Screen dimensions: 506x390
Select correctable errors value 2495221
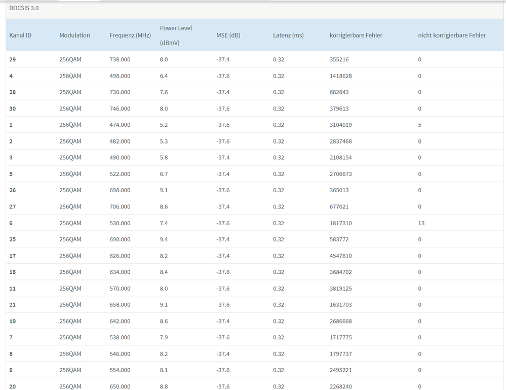[x=341, y=370]
